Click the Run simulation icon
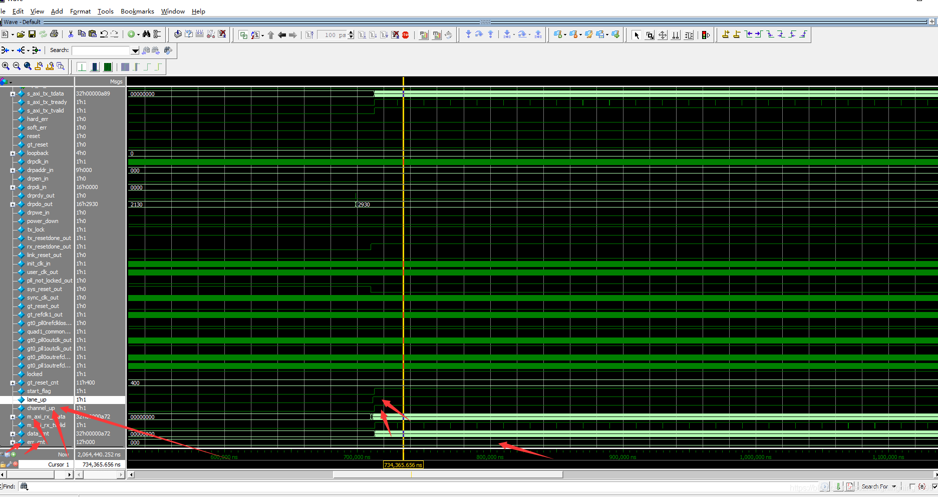The width and height of the screenshot is (938, 497). click(x=362, y=35)
